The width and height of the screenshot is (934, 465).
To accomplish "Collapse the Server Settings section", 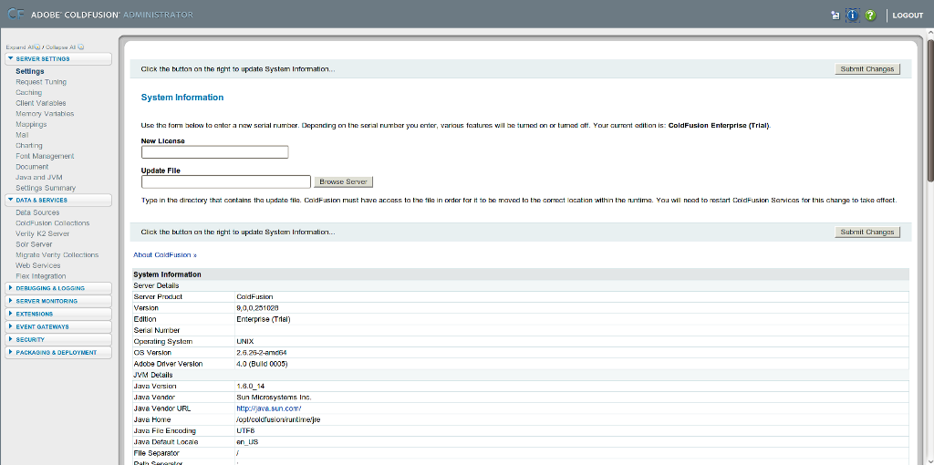I will click(57, 59).
